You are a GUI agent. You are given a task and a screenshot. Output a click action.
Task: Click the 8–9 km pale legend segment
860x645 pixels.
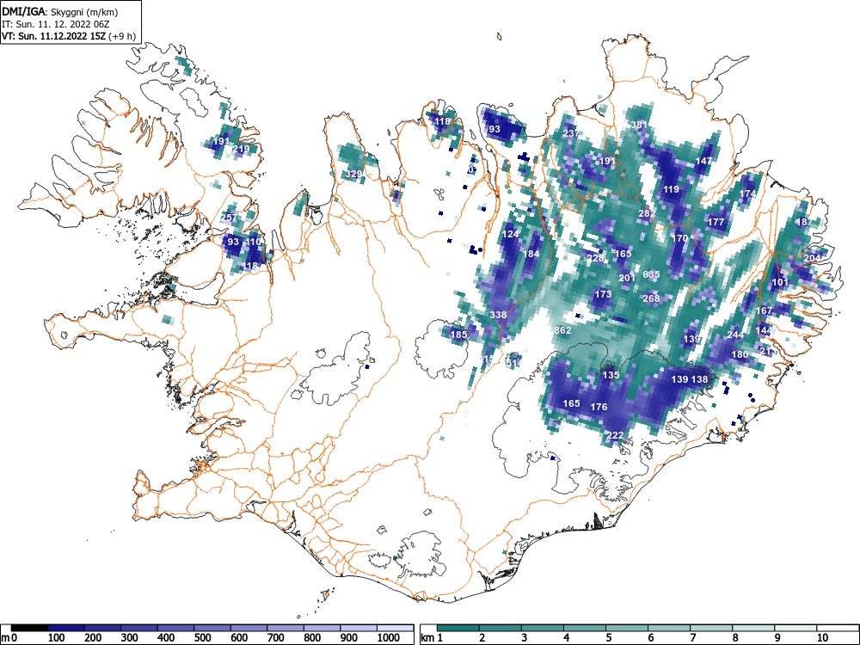pyautogui.click(x=753, y=628)
